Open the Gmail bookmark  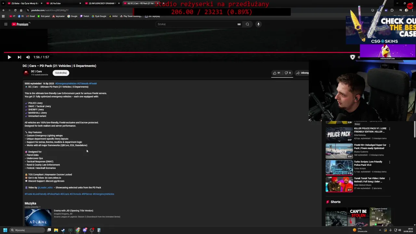[x=30, y=16]
